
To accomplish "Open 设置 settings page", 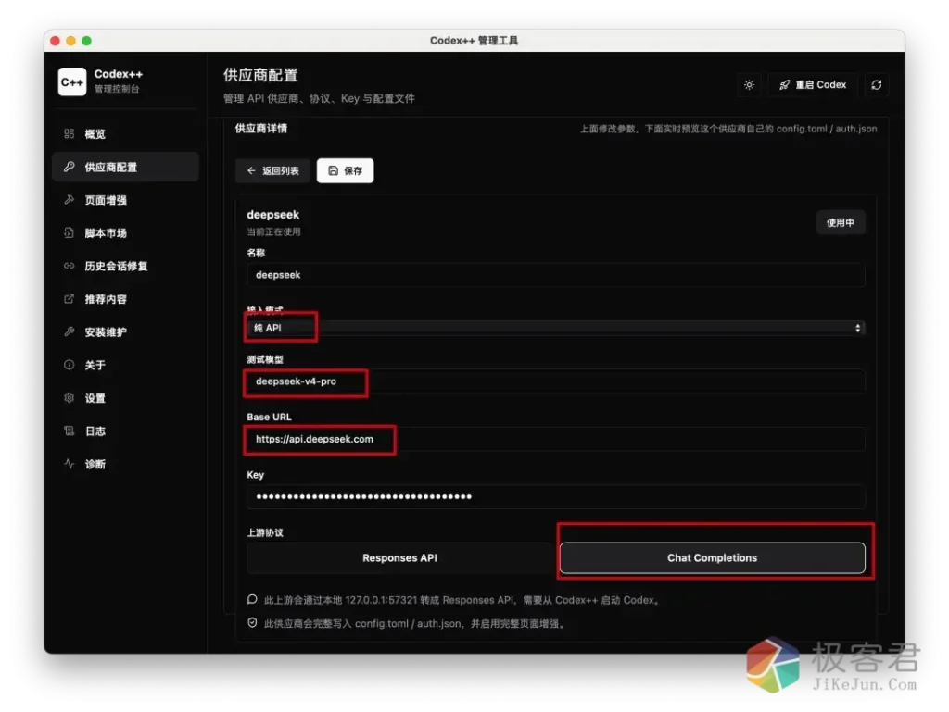I will (x=125, y=398).
